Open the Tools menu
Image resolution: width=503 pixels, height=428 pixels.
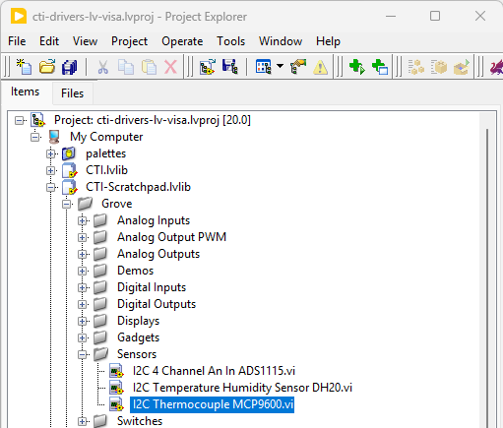point(230,41)
